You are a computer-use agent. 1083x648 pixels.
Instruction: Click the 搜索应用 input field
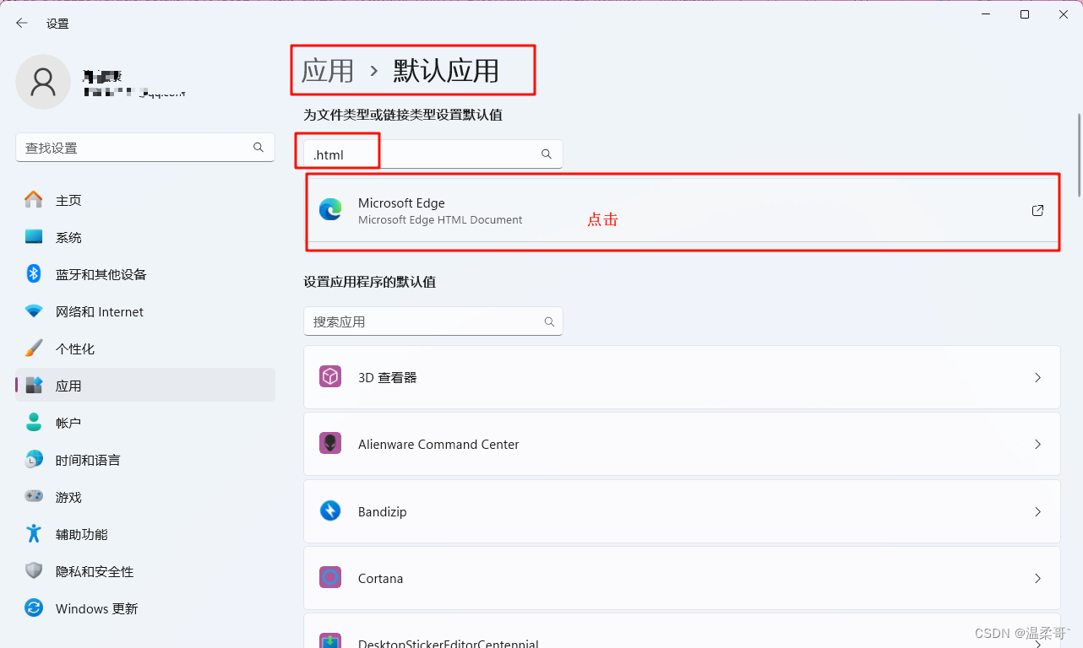[x=433, y=321]
